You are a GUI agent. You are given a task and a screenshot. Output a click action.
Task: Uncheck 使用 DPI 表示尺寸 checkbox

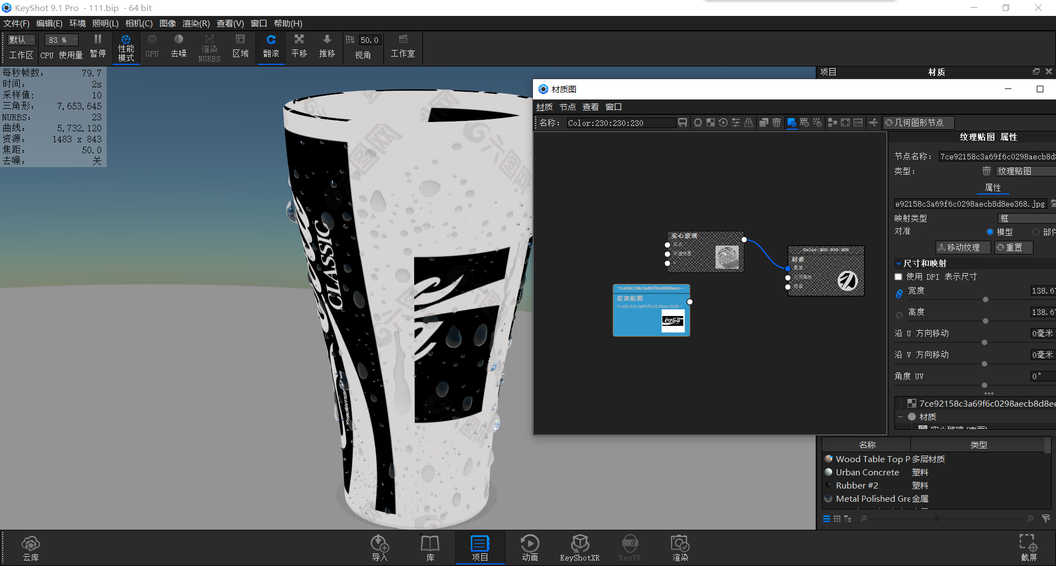tap(899, 276)
